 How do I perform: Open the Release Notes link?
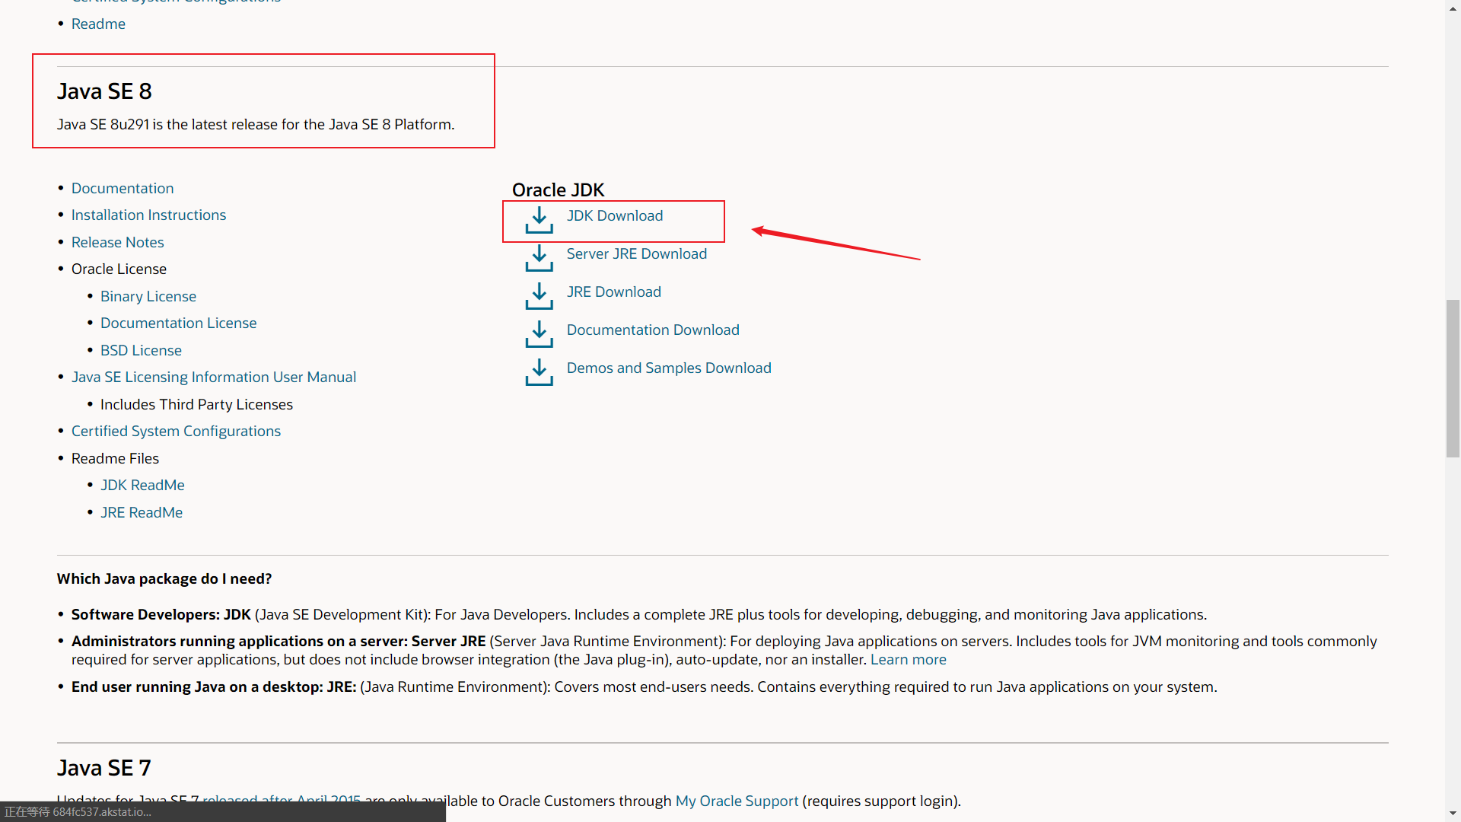[118, 243]
